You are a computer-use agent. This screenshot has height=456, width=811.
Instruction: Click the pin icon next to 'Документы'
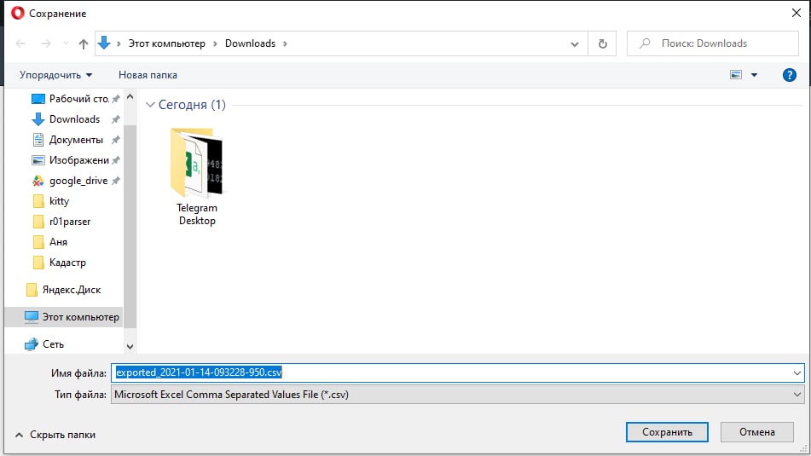pyautogui.click(x=116, y=140)
